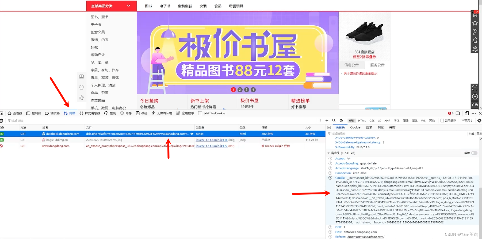This screenshot has height=239, width=482.
Task: Switch to the Debugger (调试器) panel
Action: point(52,113)
